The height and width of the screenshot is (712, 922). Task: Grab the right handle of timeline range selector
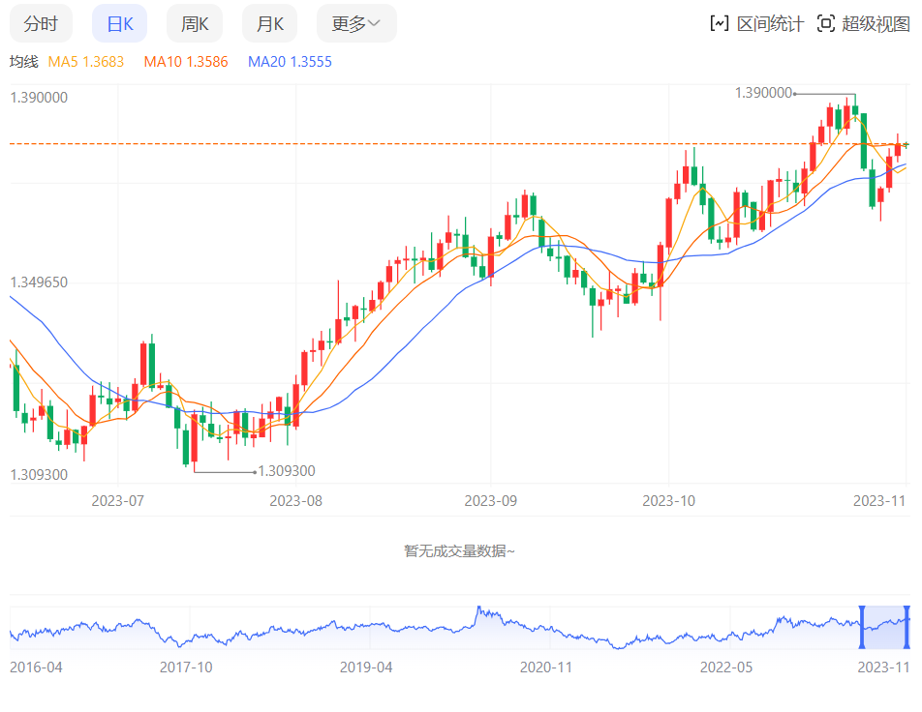pos(907,628)
